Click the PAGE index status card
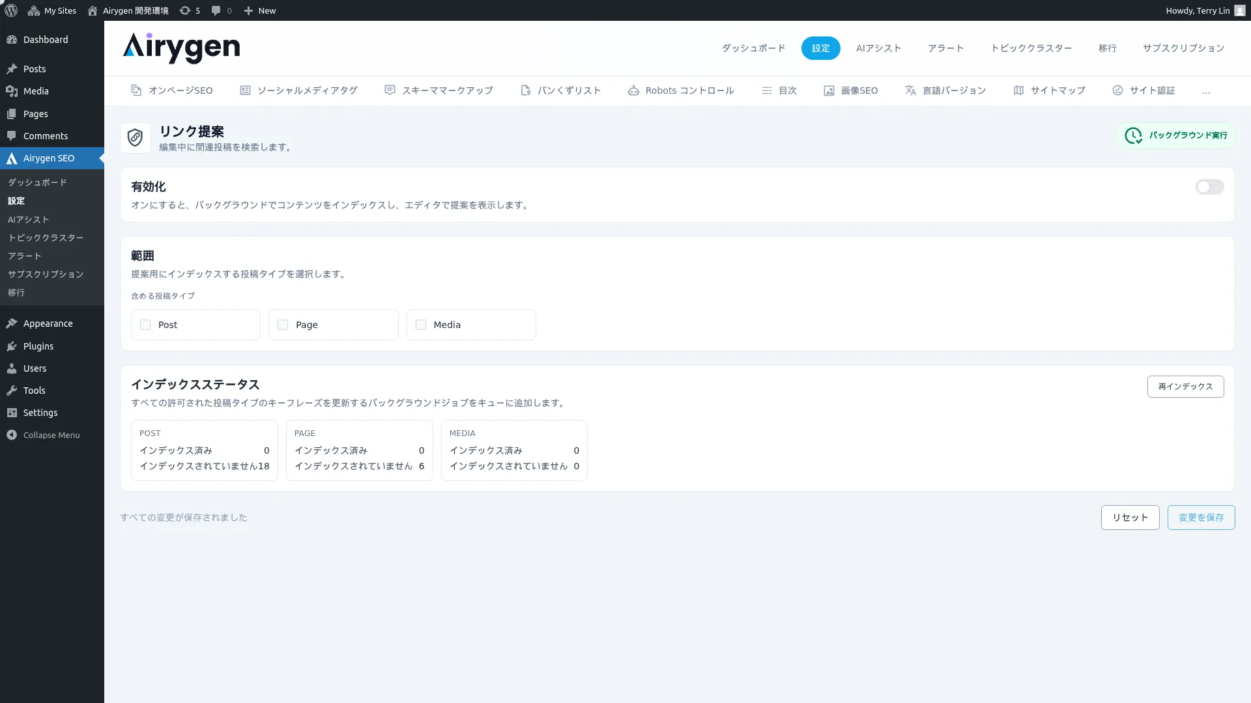This screenshot has width=1251, height=703. pyautogui.click(x=360, y=450)
